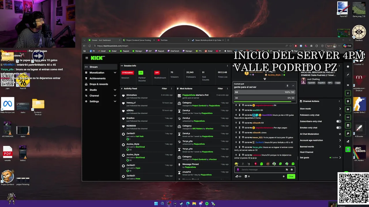Open the Paint.NET desktop shortcut
The height and width of the screenshot is (207, 369).
tap(343, 9)
